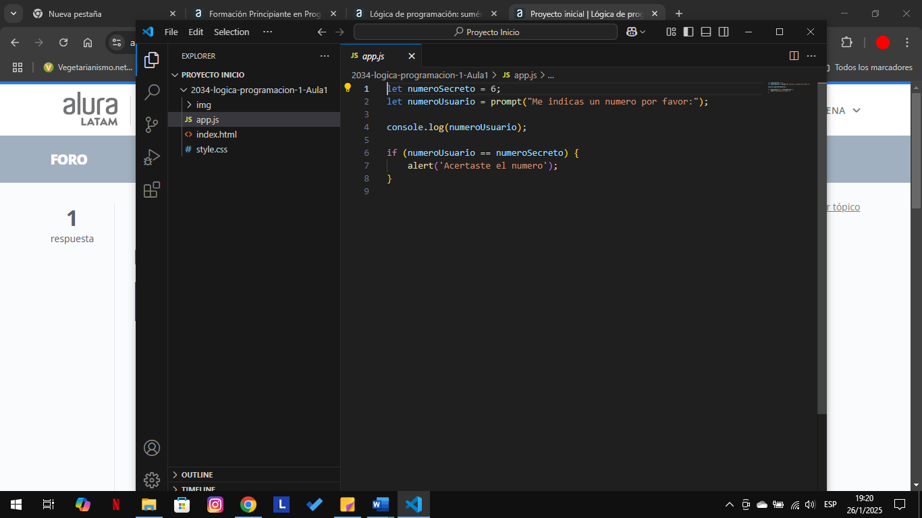Click the code minimap preview
This screenshot has width=922, height=518.
coord(788,88)
